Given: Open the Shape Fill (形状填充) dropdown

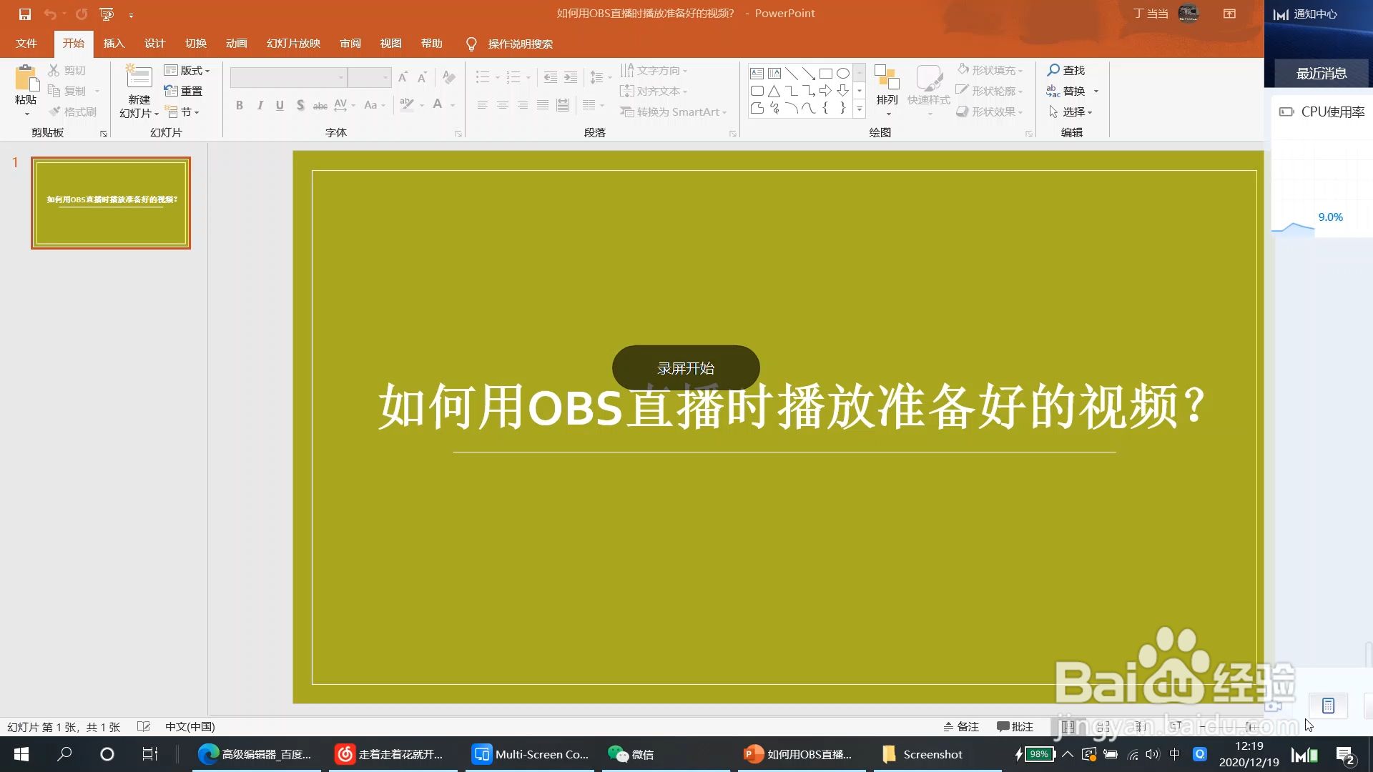Looking at the screenshot, I should pos(990,70).
